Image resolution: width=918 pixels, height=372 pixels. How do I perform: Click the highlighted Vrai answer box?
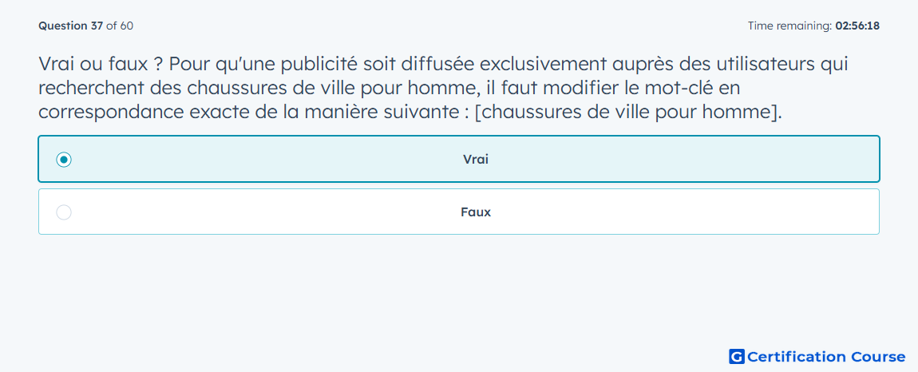[459, 159]
